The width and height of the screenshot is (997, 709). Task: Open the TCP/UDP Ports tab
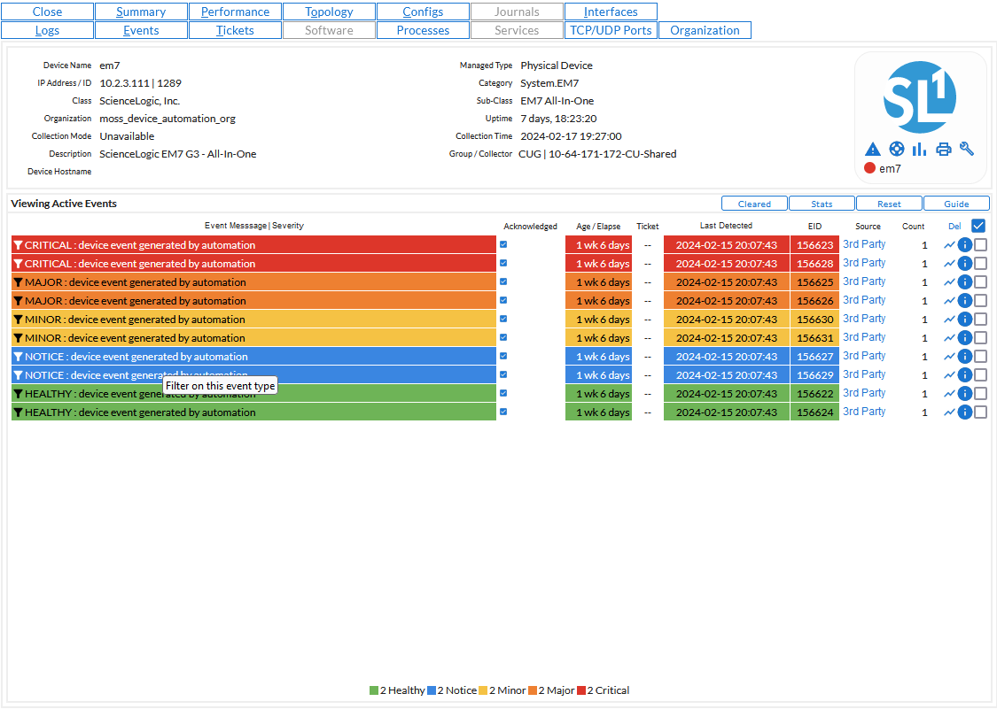pyautogui.click(x=611, y=30)
